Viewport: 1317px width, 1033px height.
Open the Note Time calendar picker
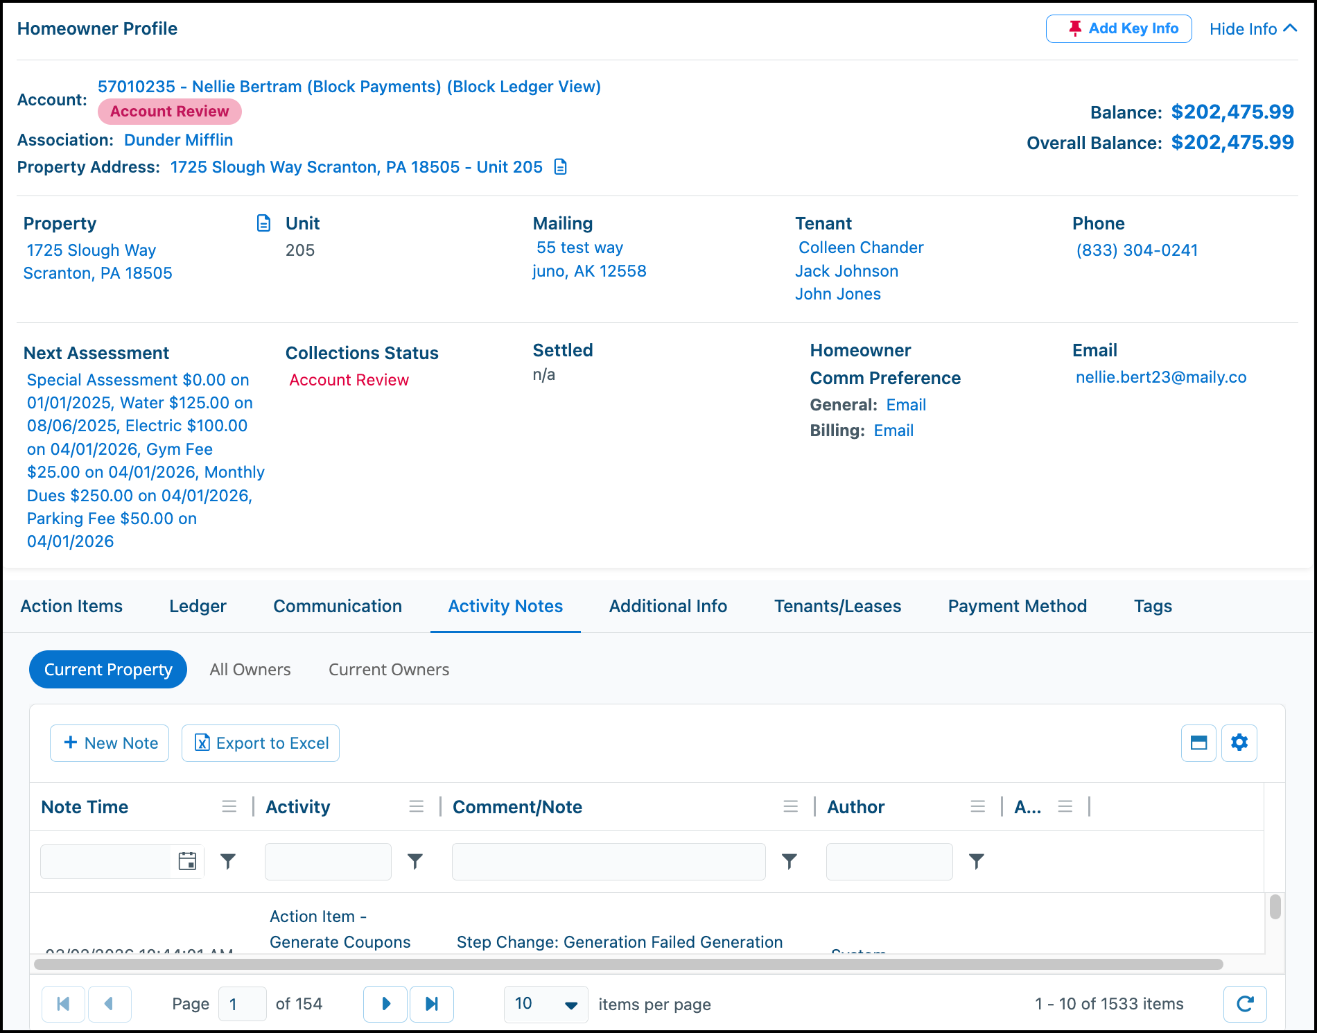click(187, 861)
